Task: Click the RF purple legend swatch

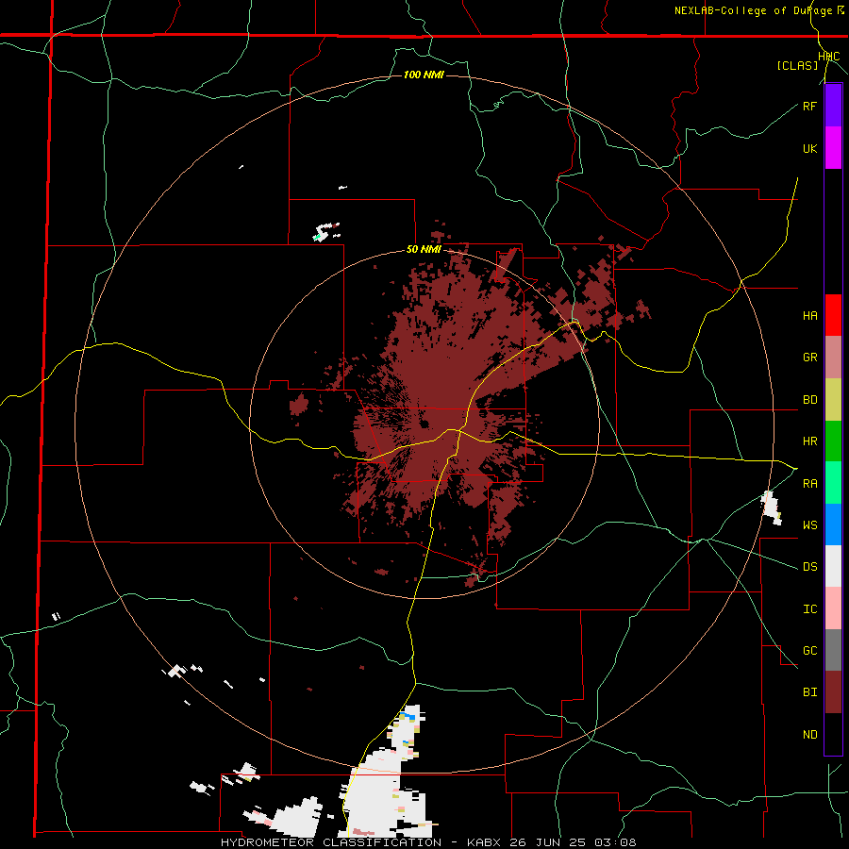Action: pos(833,106)
